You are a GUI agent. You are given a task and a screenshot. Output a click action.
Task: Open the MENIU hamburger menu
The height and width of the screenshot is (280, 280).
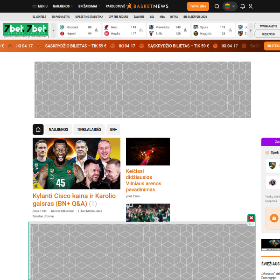point(40,6)
